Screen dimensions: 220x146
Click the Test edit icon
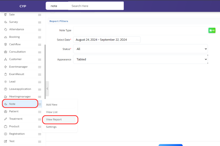click(x=5, y=141)
